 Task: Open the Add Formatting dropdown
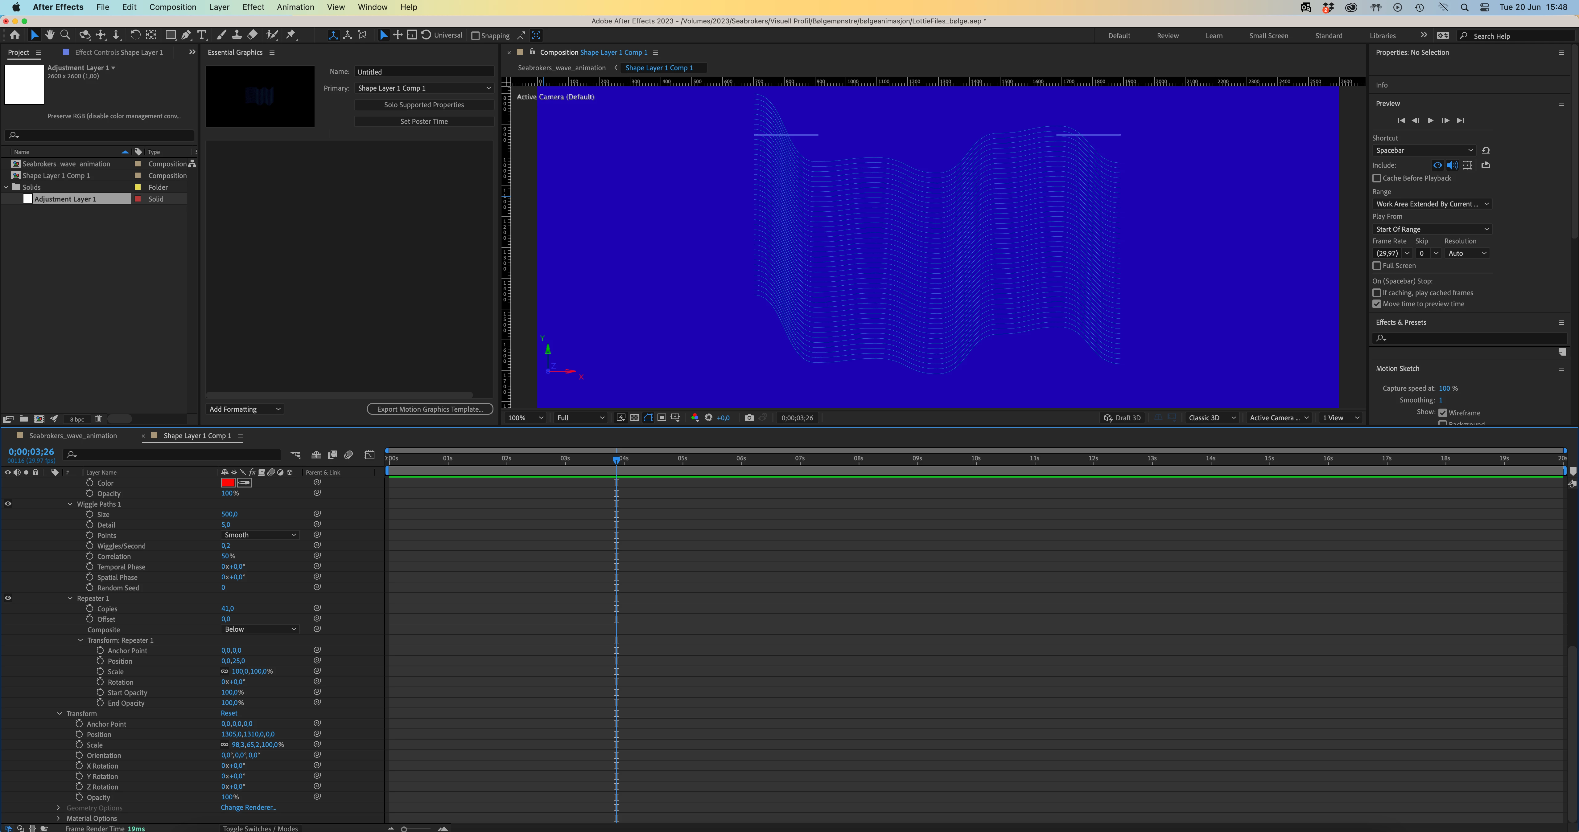(x=245, y=409)
